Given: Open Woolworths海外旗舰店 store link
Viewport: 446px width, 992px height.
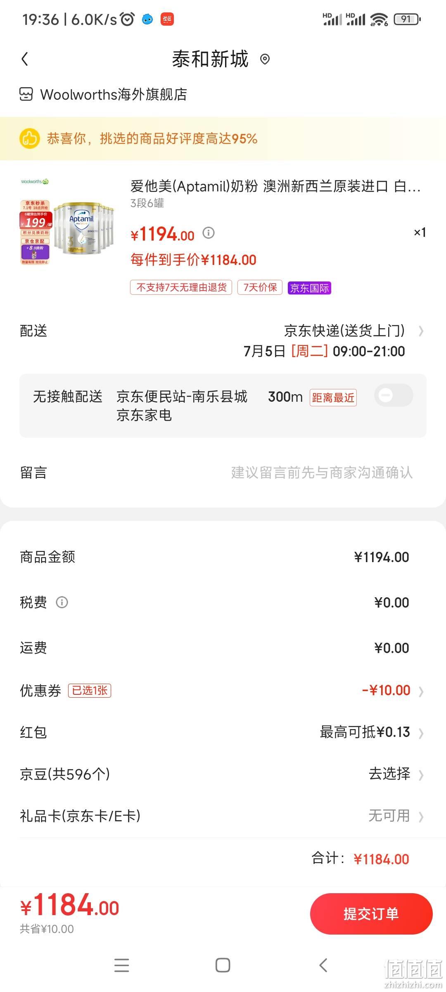Looking at the screenshot, I should (114, 94).
